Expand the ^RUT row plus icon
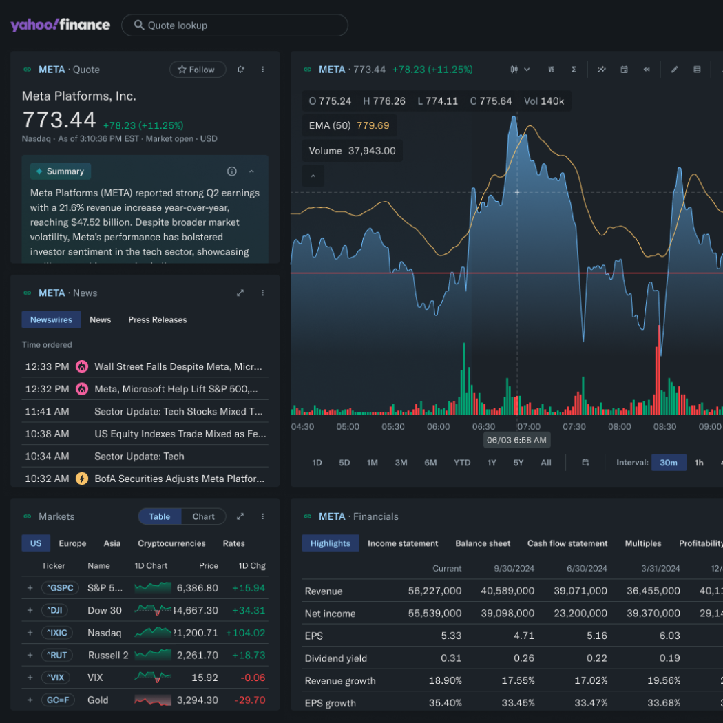 [30, 656]
